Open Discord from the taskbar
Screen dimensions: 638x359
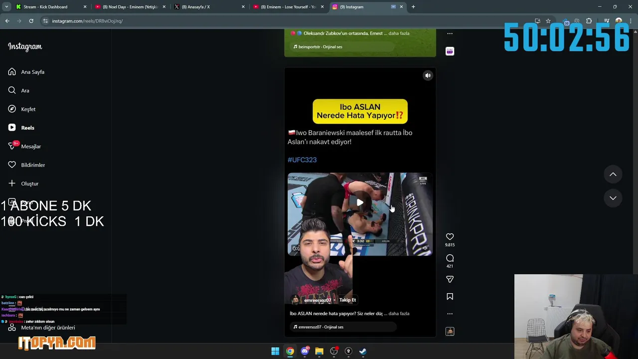pos(305,352)
